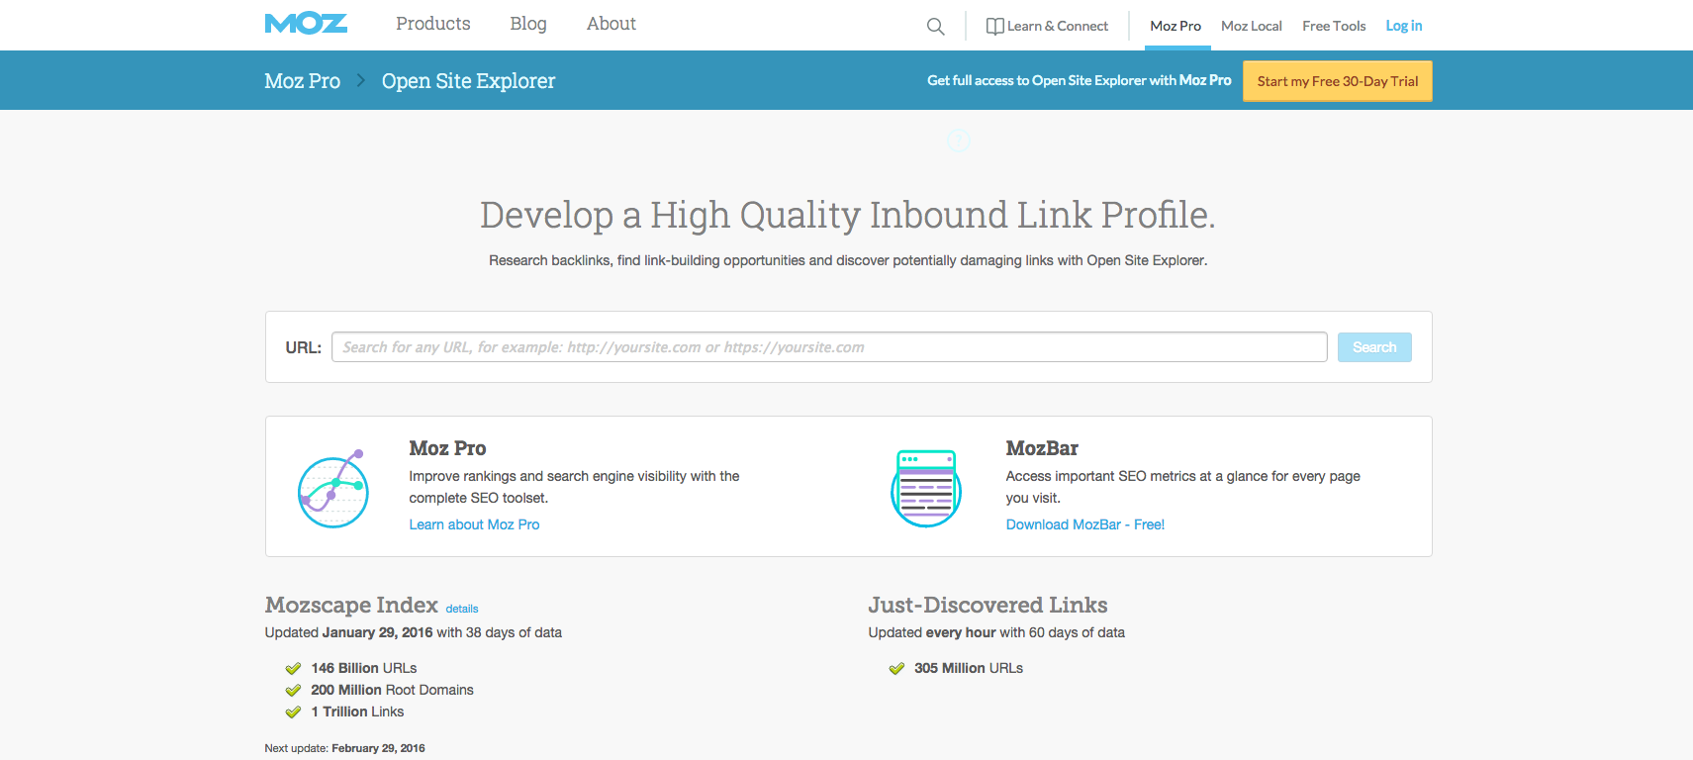The image size is (1693, 760).
Task: Open the search magnifier icon
Action: (935, 27)
